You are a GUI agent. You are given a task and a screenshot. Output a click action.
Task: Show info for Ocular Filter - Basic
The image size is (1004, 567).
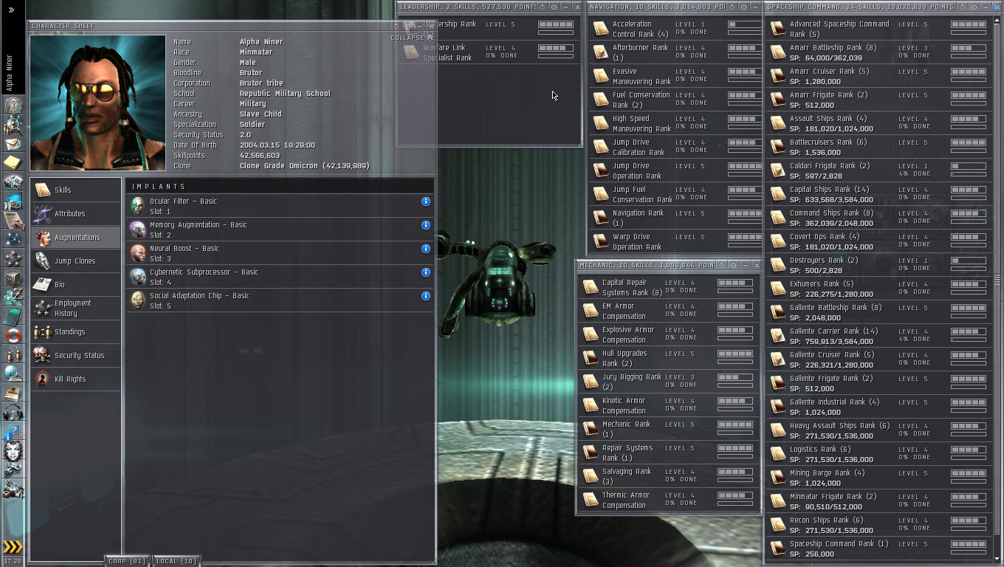(x=426, y=202)
